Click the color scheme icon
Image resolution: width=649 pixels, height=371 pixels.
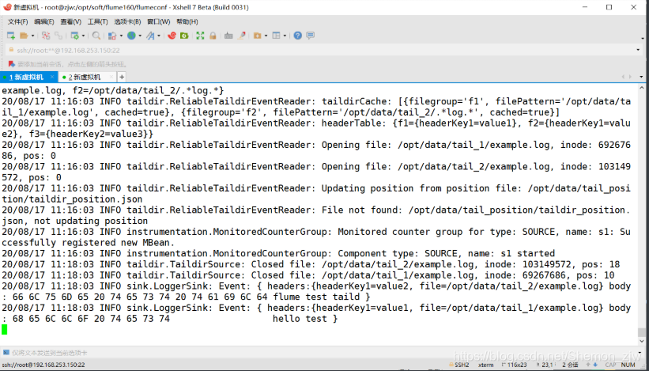pos(112,36)
